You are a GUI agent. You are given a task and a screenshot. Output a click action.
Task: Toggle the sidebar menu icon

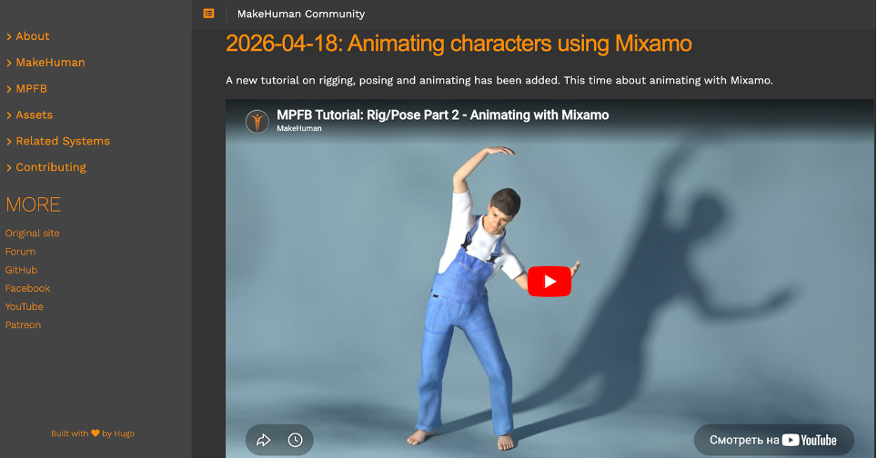[x=208, y=14]
